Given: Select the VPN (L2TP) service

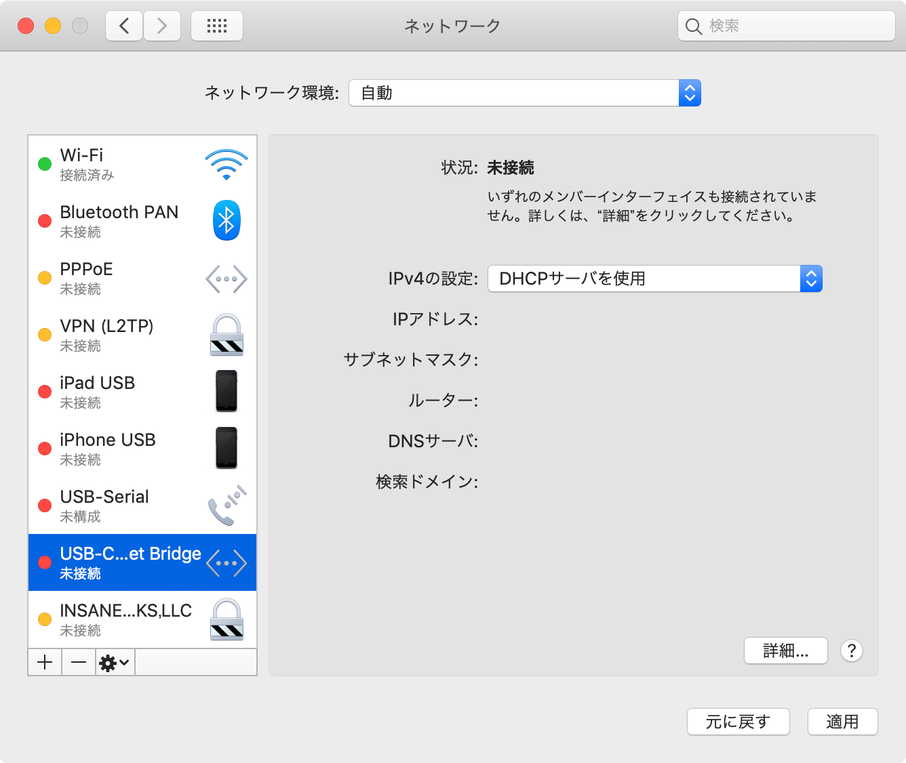Looking at the screenshot, I should click(x=142, y=335).
